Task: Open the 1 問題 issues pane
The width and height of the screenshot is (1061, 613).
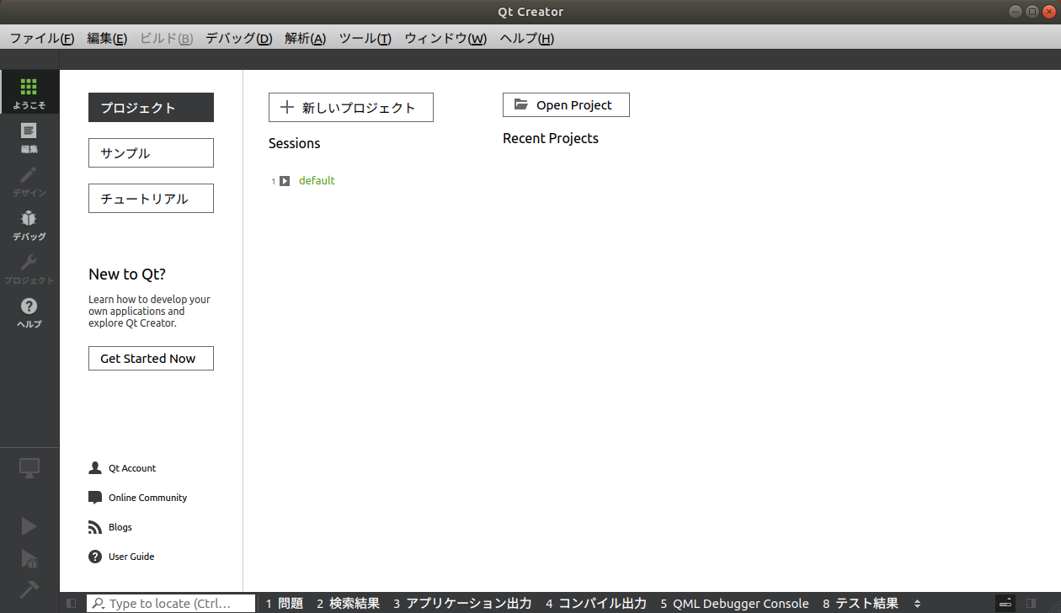Action: tap(284, 603)
